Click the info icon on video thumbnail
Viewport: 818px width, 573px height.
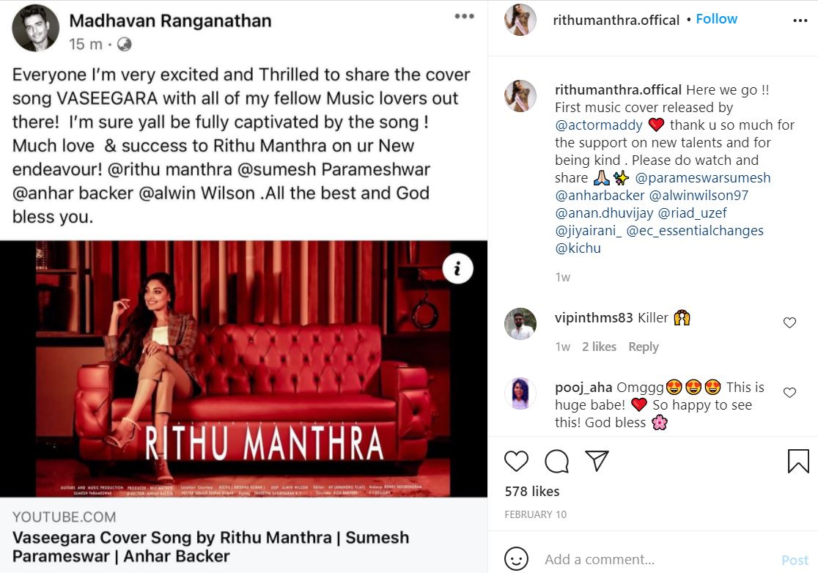tap(457, 268)
